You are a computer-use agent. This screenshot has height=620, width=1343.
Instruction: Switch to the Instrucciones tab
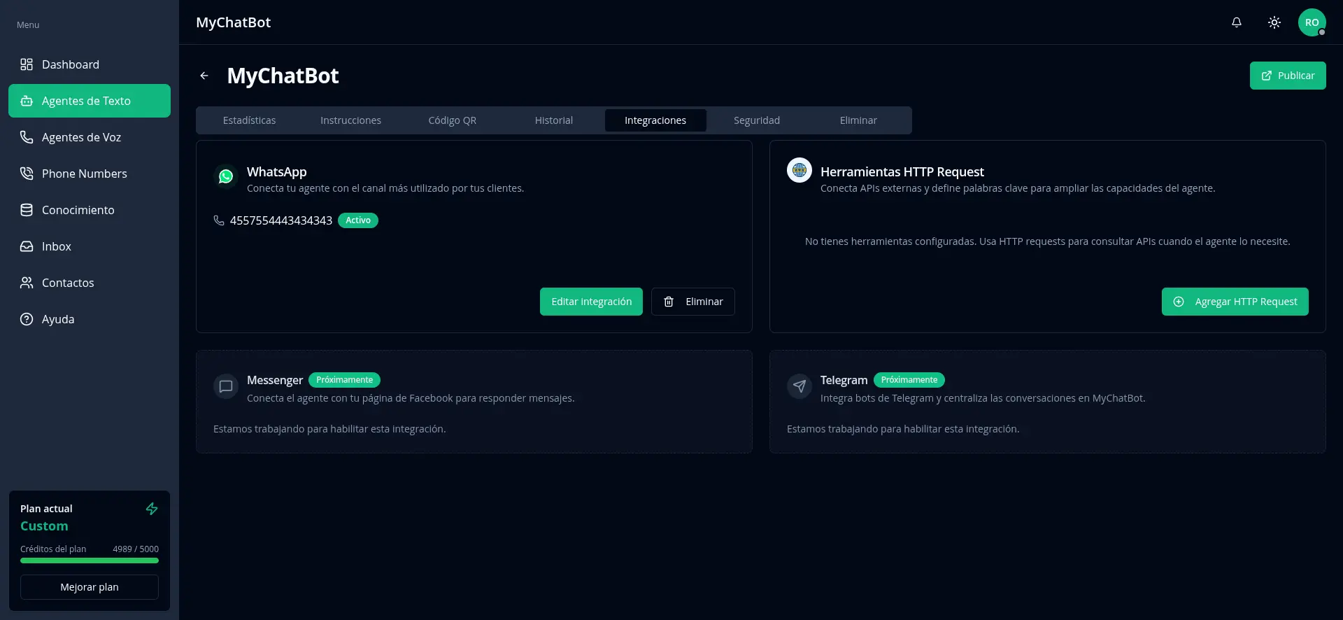(x=350, y=120)
